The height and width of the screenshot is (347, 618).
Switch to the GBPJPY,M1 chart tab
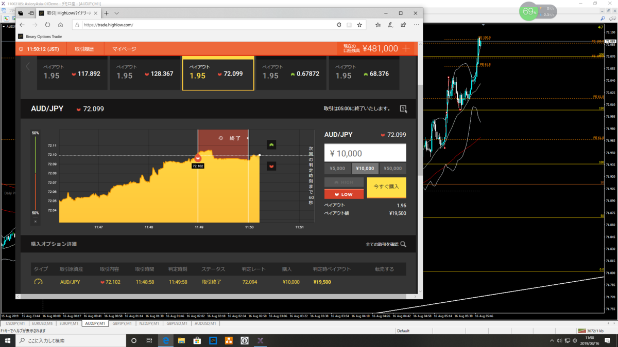pos(123,324)
